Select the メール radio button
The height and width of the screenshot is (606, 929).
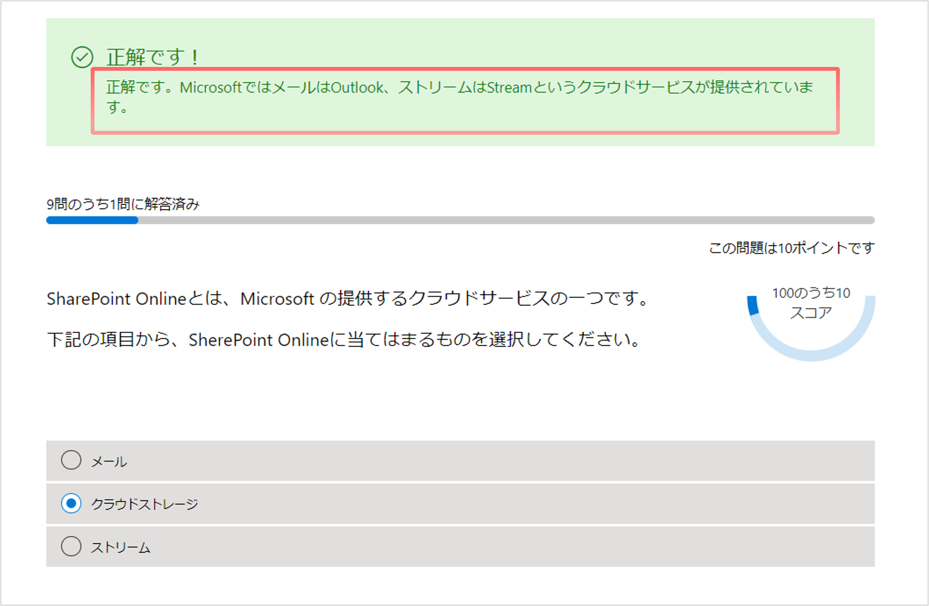pos(71,460)
